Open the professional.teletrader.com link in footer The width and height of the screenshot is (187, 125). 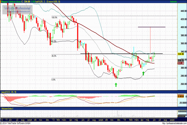(x=174, y=123)
